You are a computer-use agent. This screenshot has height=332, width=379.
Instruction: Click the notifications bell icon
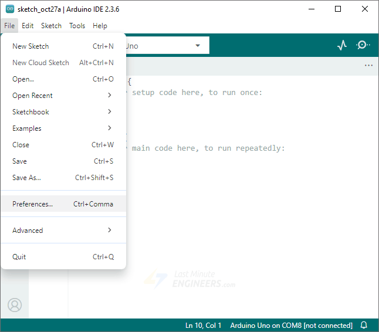364,325
